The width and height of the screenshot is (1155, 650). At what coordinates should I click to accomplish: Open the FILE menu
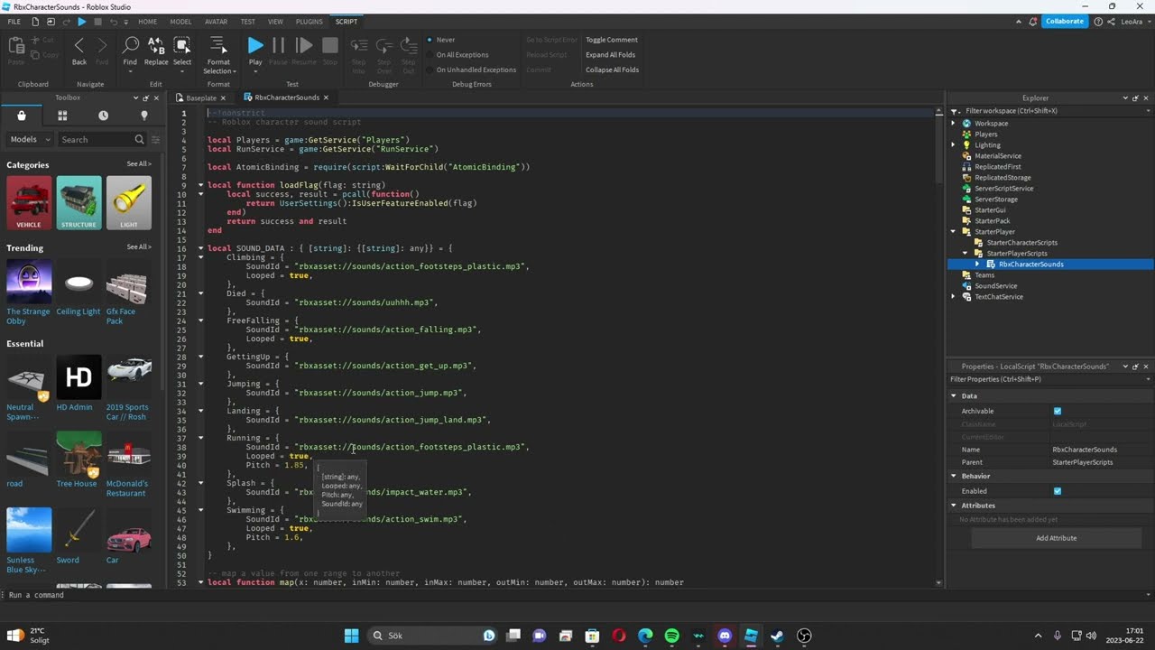(14, 22)
